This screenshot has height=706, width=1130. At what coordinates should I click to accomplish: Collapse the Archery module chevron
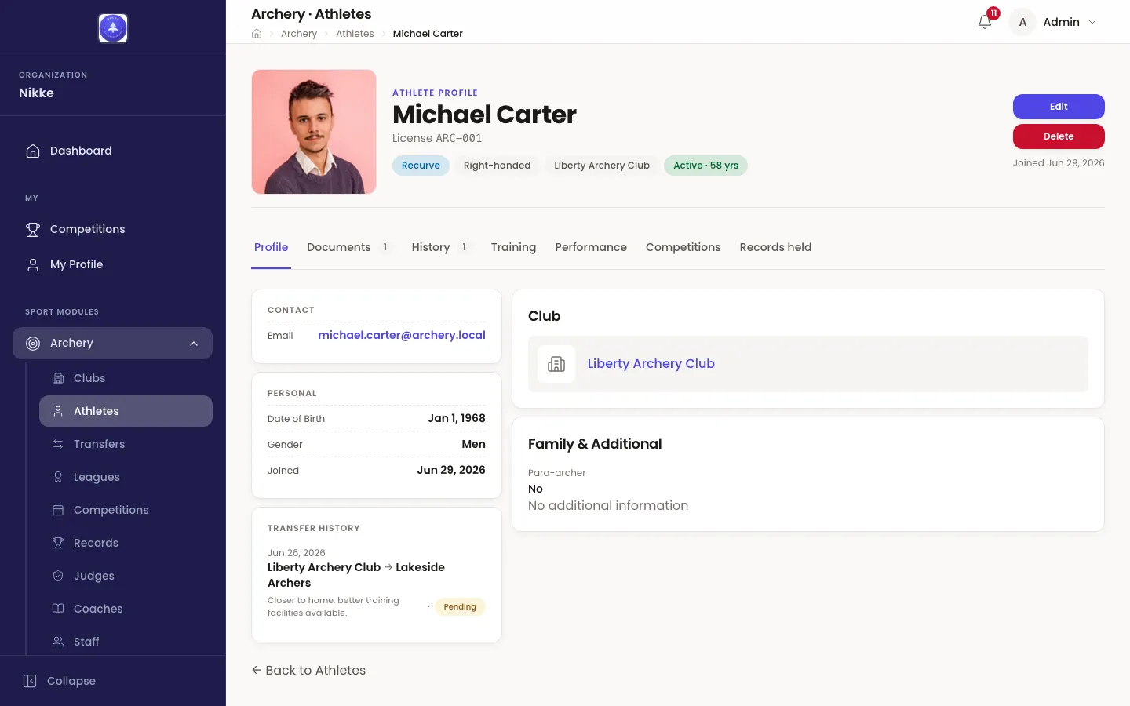pos(194,343)
